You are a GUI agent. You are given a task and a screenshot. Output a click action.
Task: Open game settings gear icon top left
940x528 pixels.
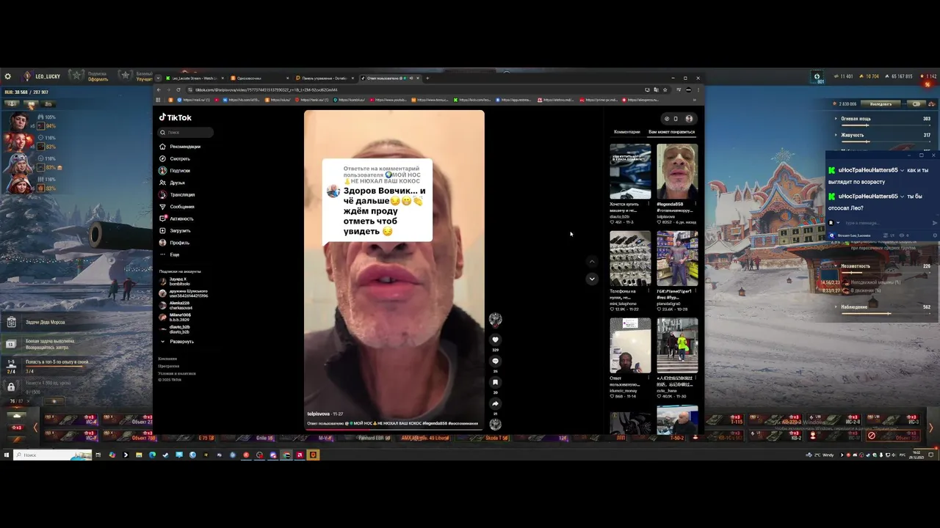[x=8, y=76]
